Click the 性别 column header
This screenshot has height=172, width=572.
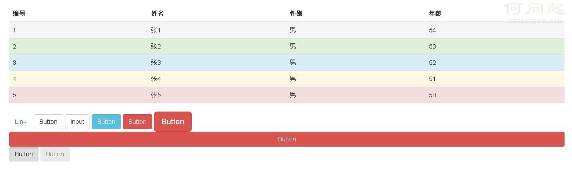296,14
